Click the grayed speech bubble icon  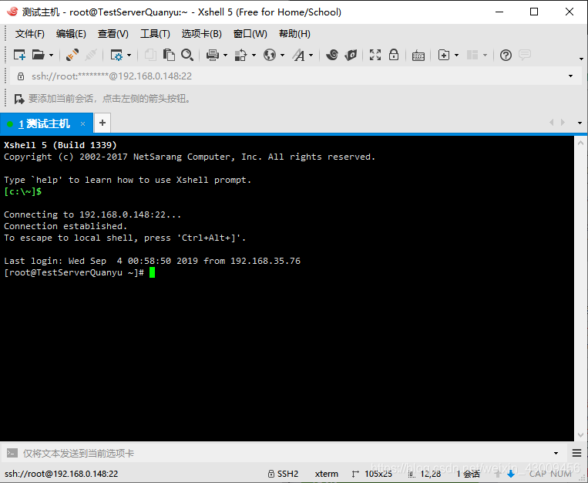tap(525, 56)
